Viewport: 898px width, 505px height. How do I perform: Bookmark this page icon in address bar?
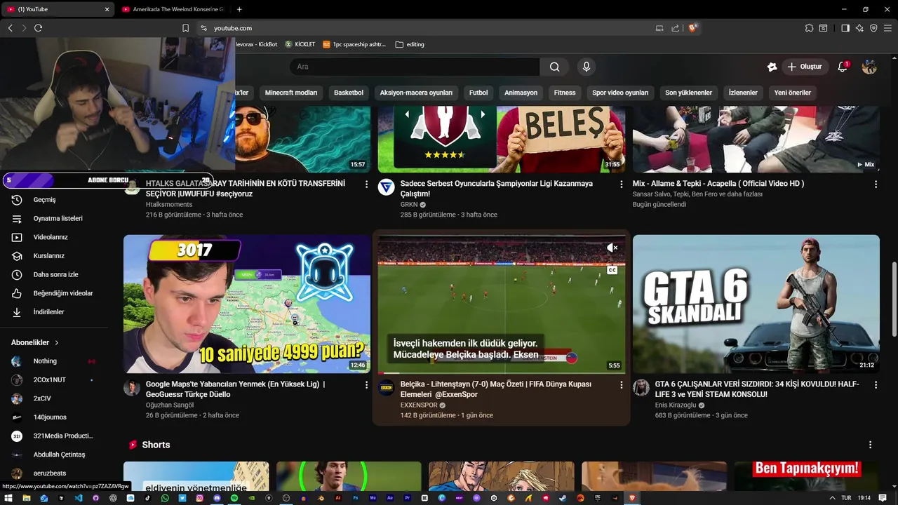185,28
